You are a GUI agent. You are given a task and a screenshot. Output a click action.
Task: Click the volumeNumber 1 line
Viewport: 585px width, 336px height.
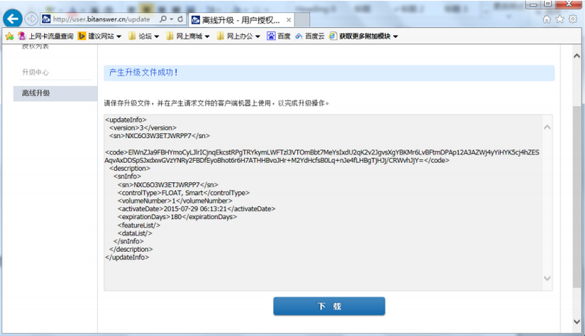tap(175, 201)
